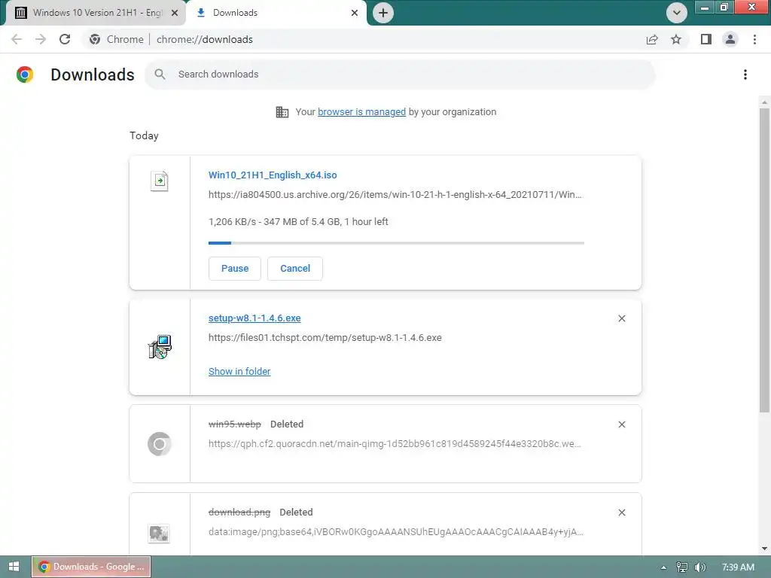Viewport: 771px width, 578px height.
Task: Focus the Search downloads field
Action: (400, 75)
